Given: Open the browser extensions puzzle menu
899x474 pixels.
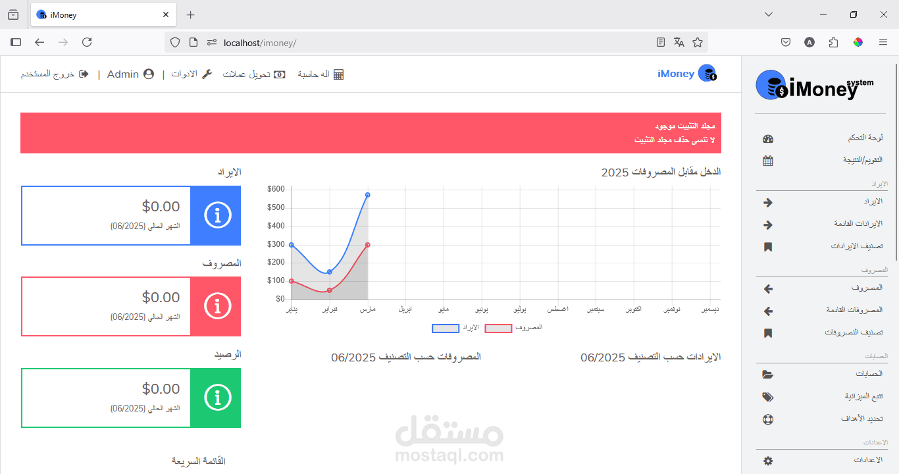Looking at the screenshot, I should coord(833,41).
